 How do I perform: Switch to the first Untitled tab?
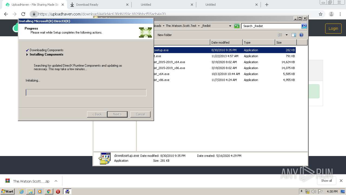164,5
